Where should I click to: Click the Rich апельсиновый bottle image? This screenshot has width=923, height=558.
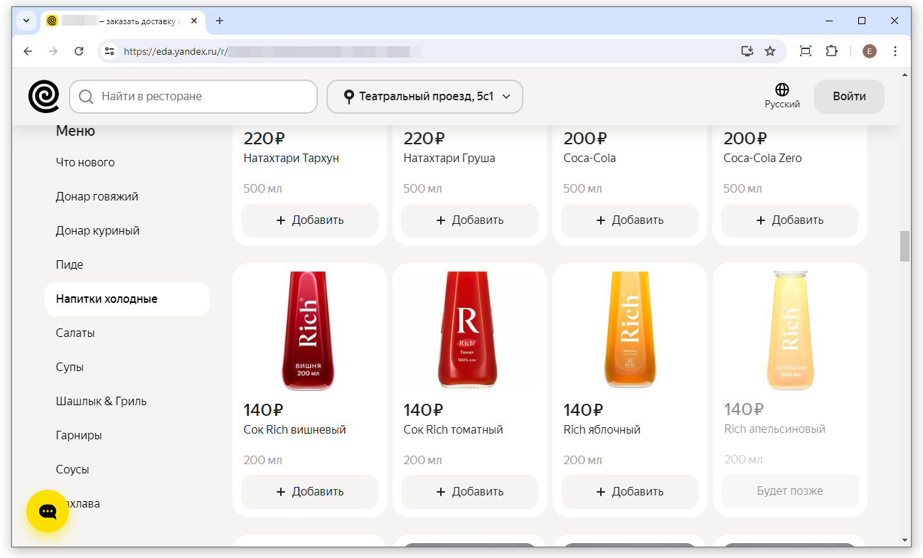[789, 331]
